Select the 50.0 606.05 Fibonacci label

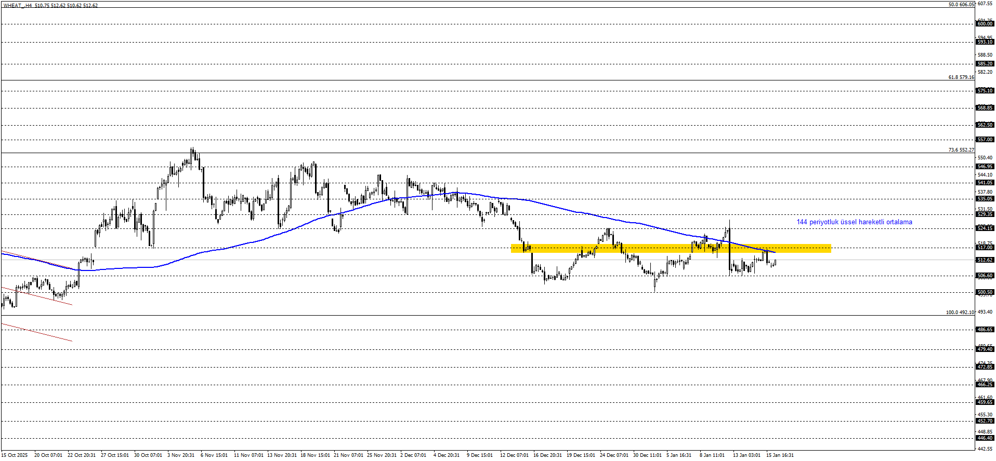click(961, 5)
